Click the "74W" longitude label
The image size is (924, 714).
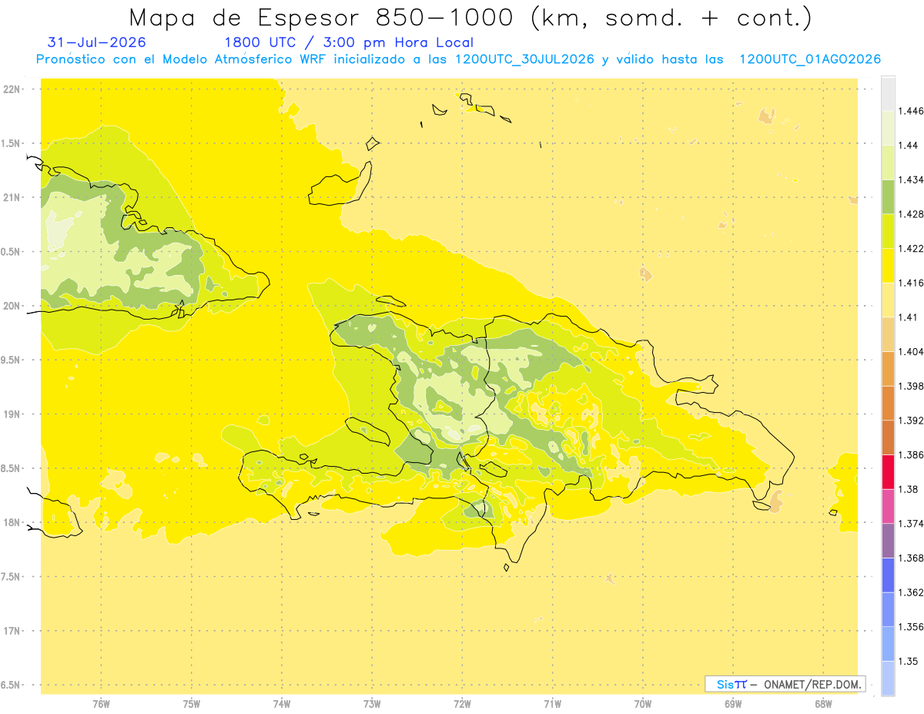[282, 704]
